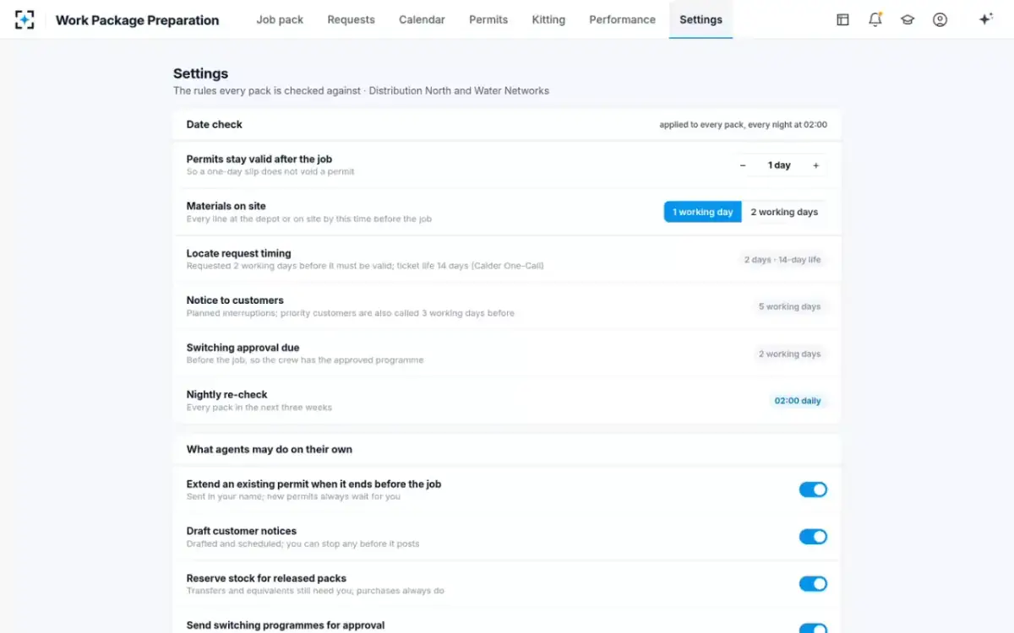Click the app logo icon
Screen dimensions: 1014x633
coord(25,19)
